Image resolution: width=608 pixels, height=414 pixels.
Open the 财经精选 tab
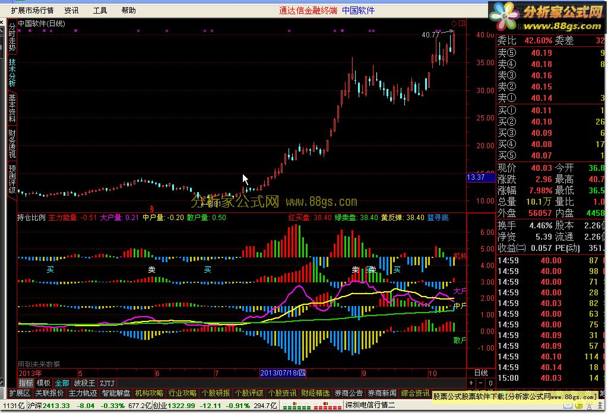pos(315,393)
